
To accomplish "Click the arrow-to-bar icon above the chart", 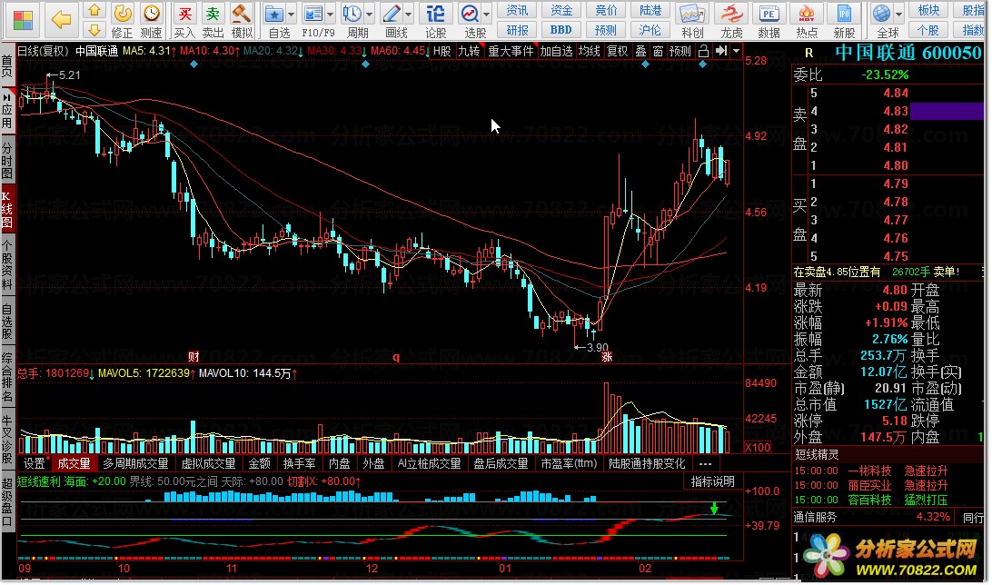I will [721, 51].
